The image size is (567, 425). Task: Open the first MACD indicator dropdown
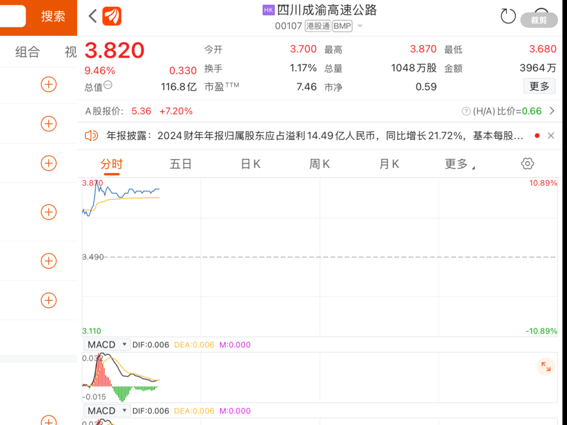click(x=107, y=344)
